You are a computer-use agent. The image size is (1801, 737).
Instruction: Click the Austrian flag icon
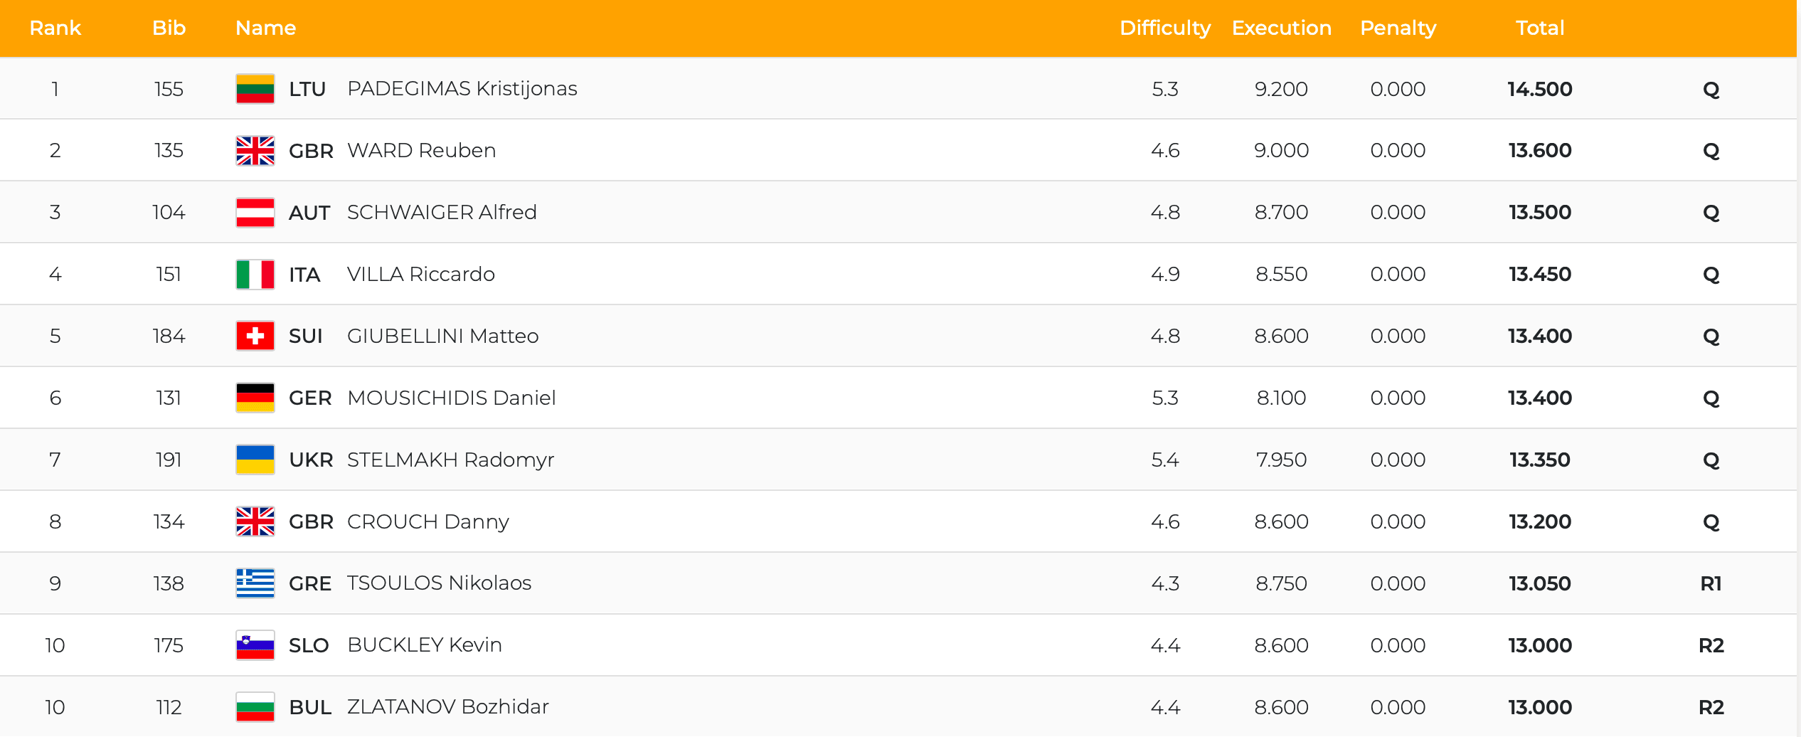pos(255,213)
